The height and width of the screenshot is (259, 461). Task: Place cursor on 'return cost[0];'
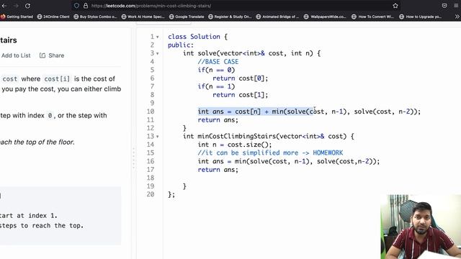click(x=240, y=78)
